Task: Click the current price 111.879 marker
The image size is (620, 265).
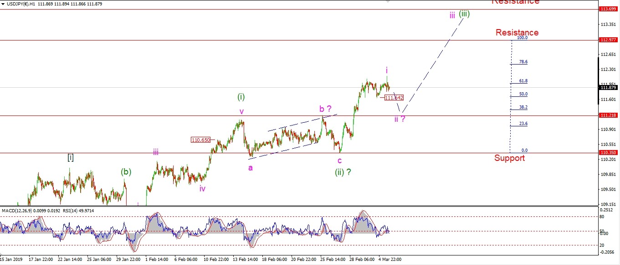Action: click(609, 88)
